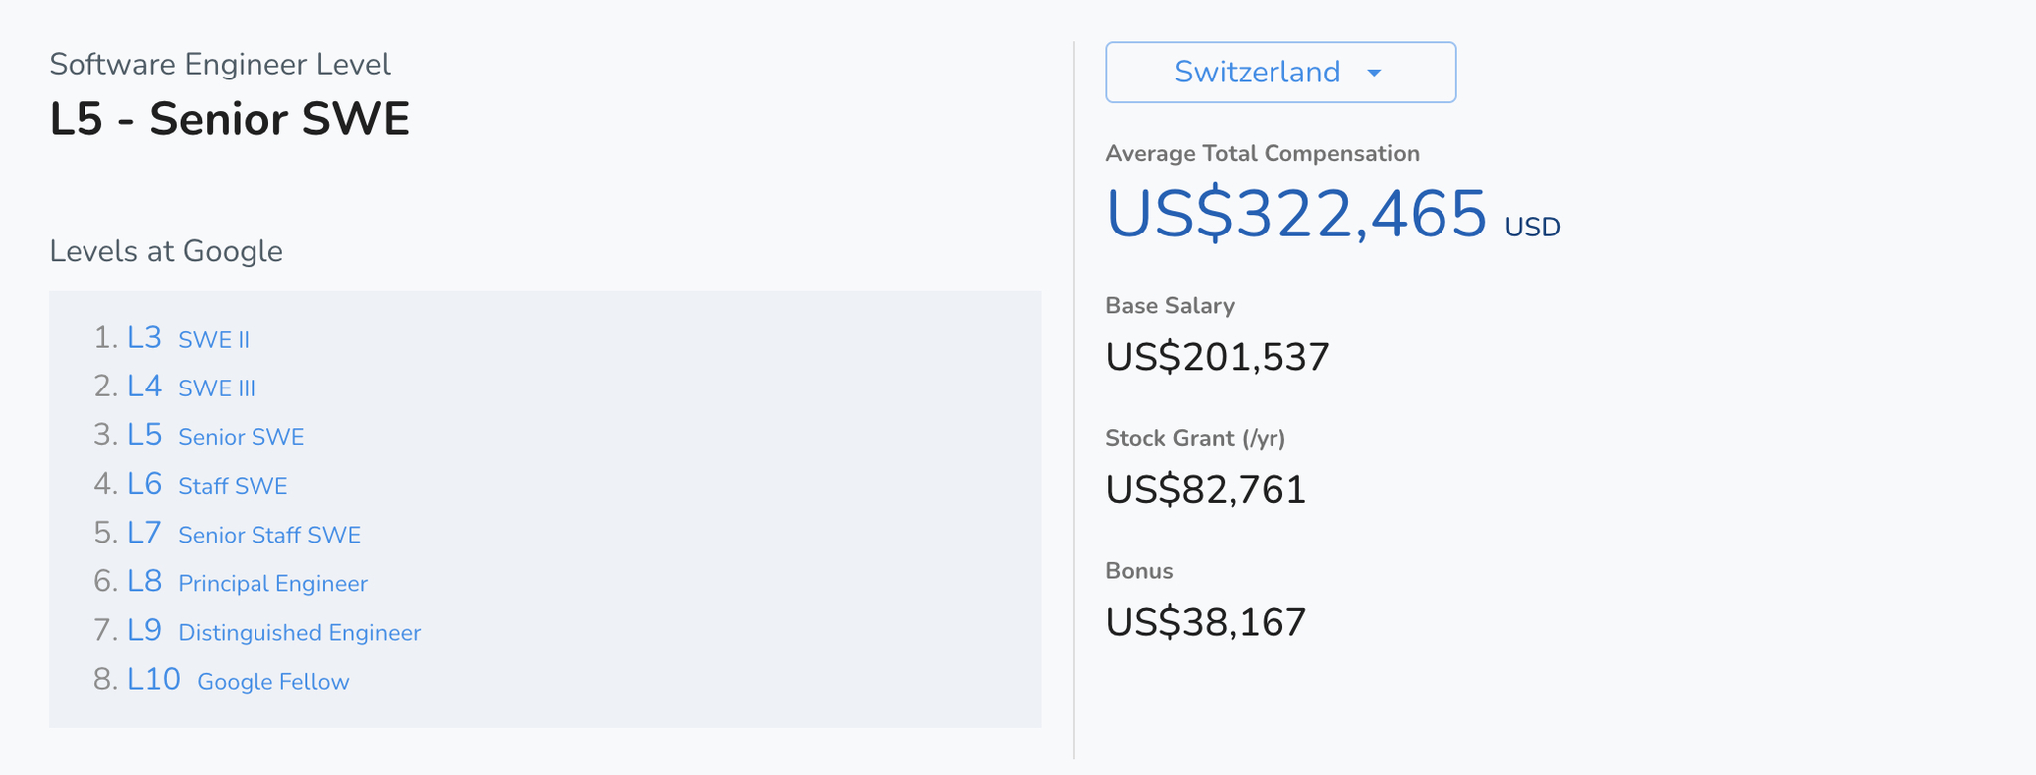Screen dimensions: 2036x775
Task: Click the US$322,465 average total compensation figure
Action: tap(1296, 215)
